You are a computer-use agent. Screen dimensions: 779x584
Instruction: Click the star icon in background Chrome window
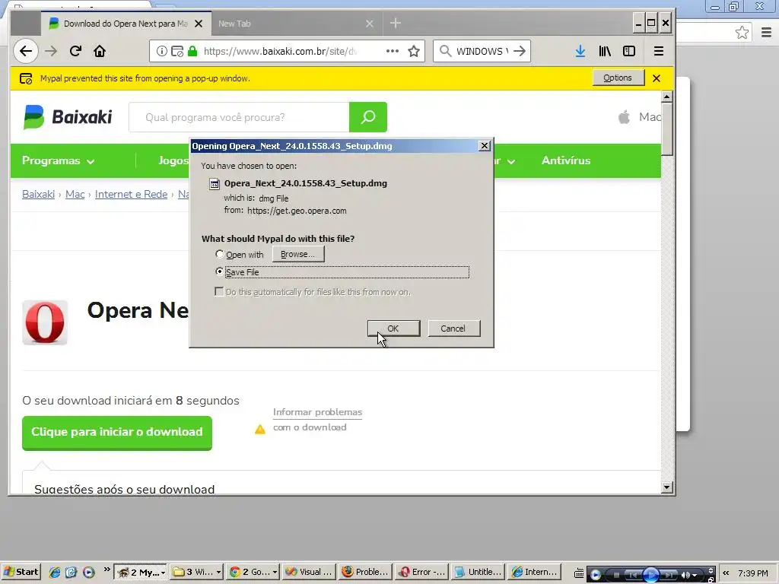[742, 33]
